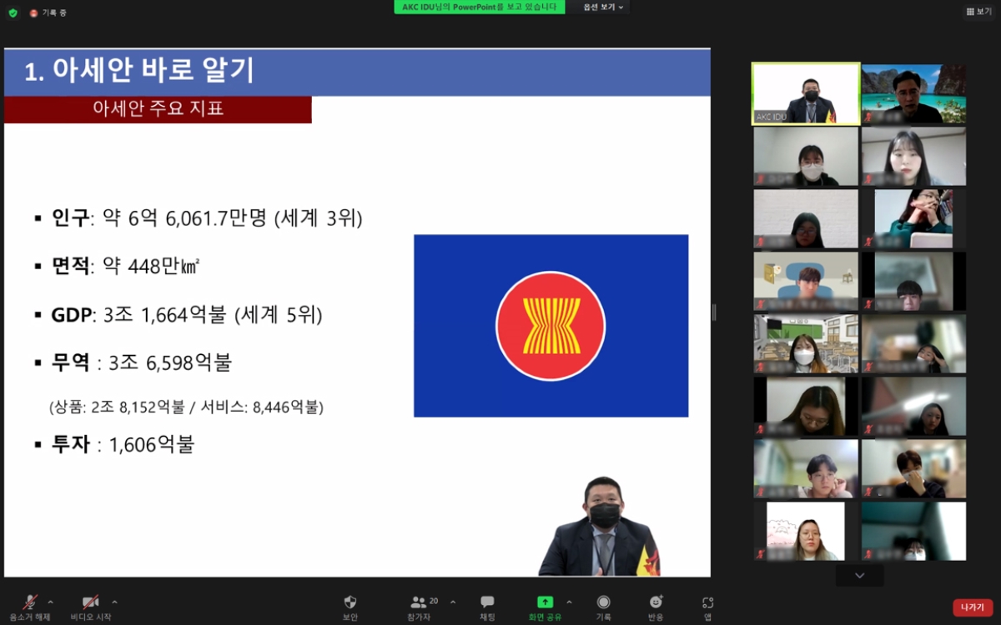Image resolution: width=1001 pixels, height=625 pixels.
Task: Click the 면적 area bullet line
Action: (117, 266)
